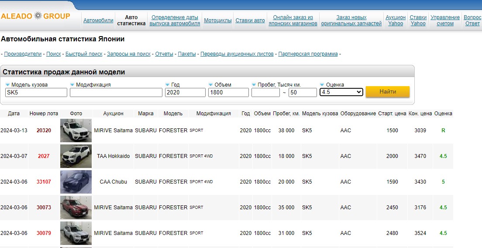482x248 pixels.
Task: Open the Автомобили tab
Action: [x=98, y=20]
